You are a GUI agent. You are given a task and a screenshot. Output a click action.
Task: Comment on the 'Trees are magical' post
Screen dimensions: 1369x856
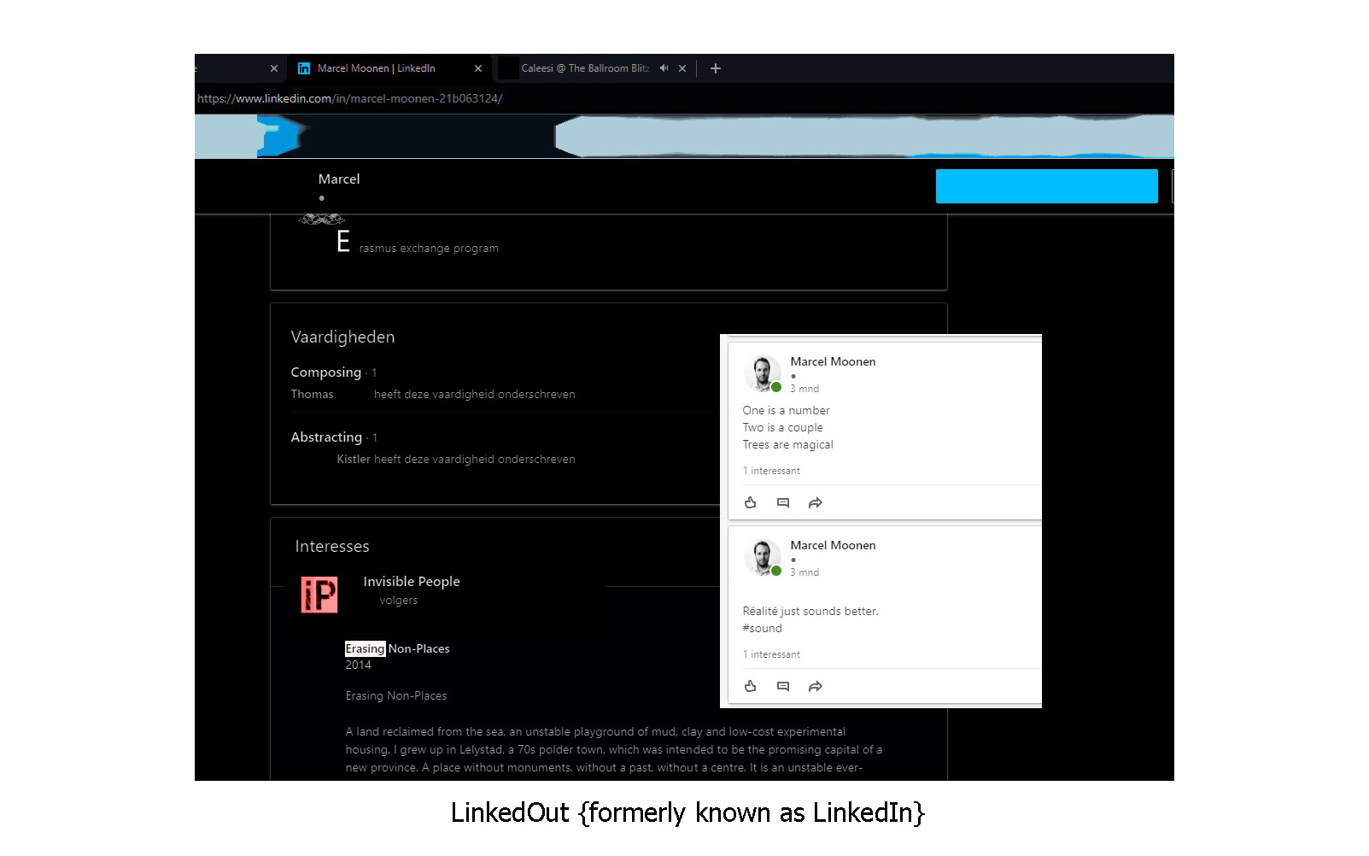click(783, 502)
